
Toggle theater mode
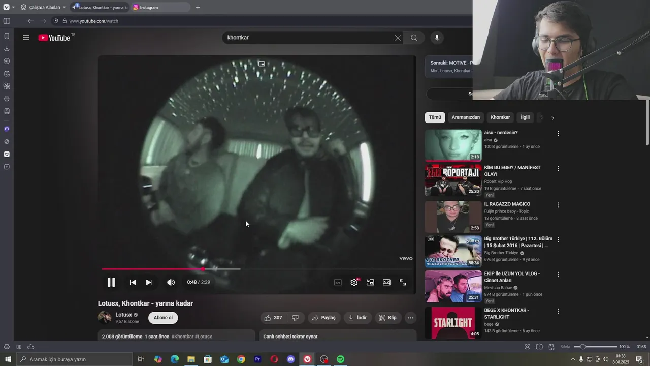pos(386,282)
